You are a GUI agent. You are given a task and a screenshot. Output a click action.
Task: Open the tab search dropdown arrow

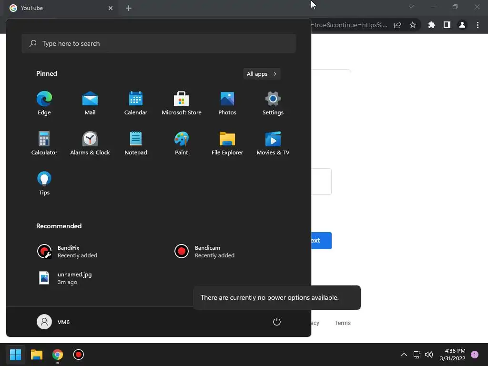pos(411,7)
